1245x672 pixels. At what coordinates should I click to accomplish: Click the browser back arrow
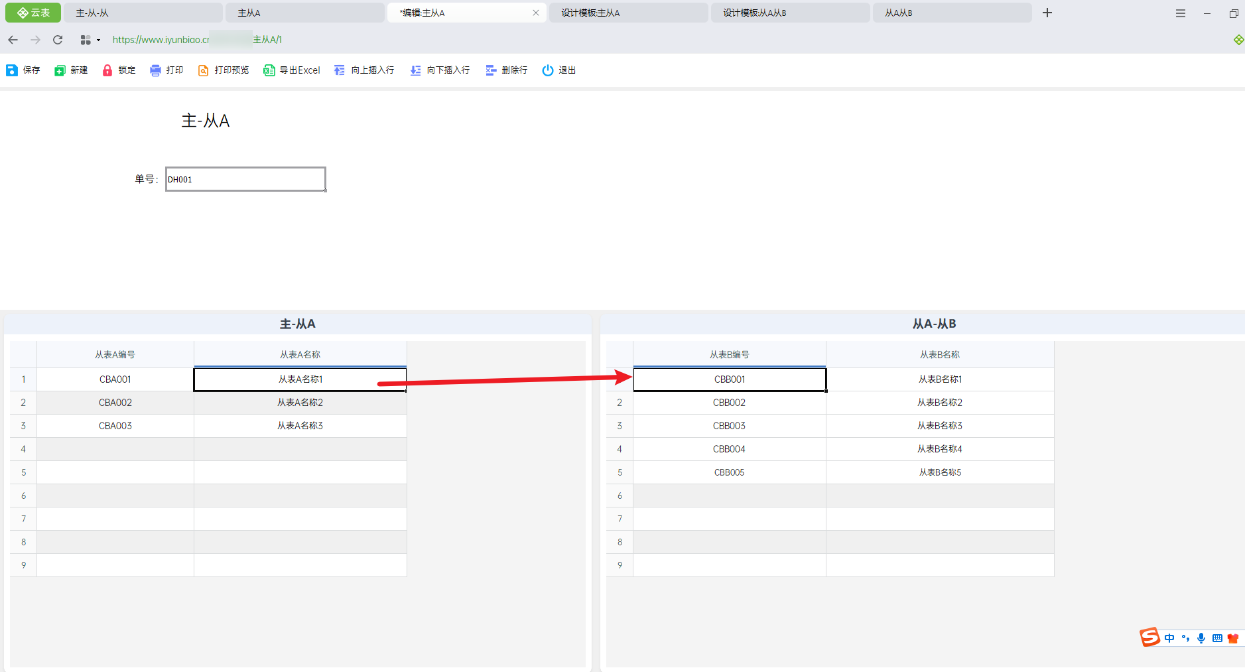pyautogui.click(x=13, y=40)
